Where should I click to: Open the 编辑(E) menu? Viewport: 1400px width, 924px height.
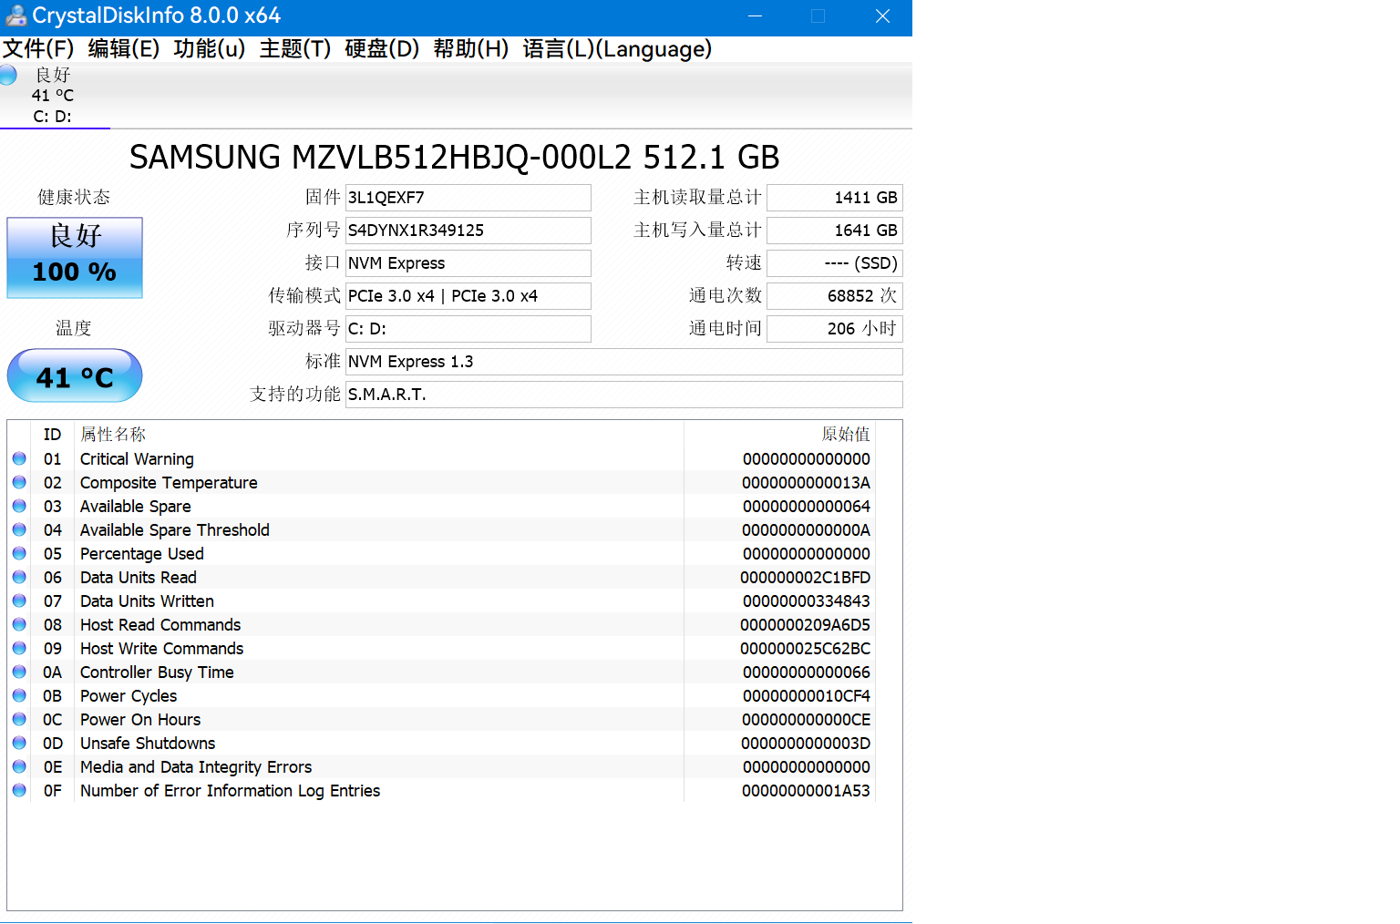point(124,48)
